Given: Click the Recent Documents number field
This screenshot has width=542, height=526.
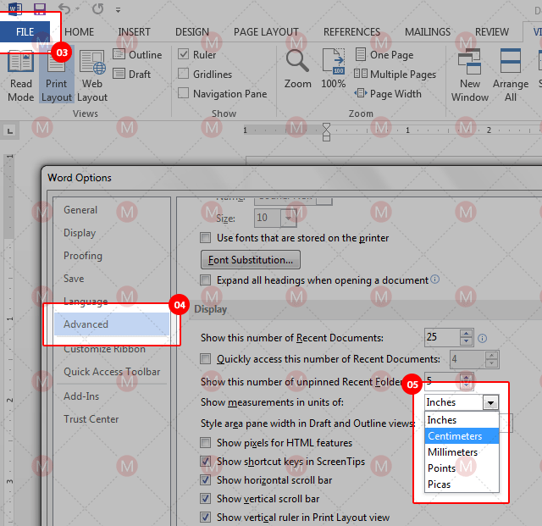Looking at the screenshot, I should click(442, 337).
